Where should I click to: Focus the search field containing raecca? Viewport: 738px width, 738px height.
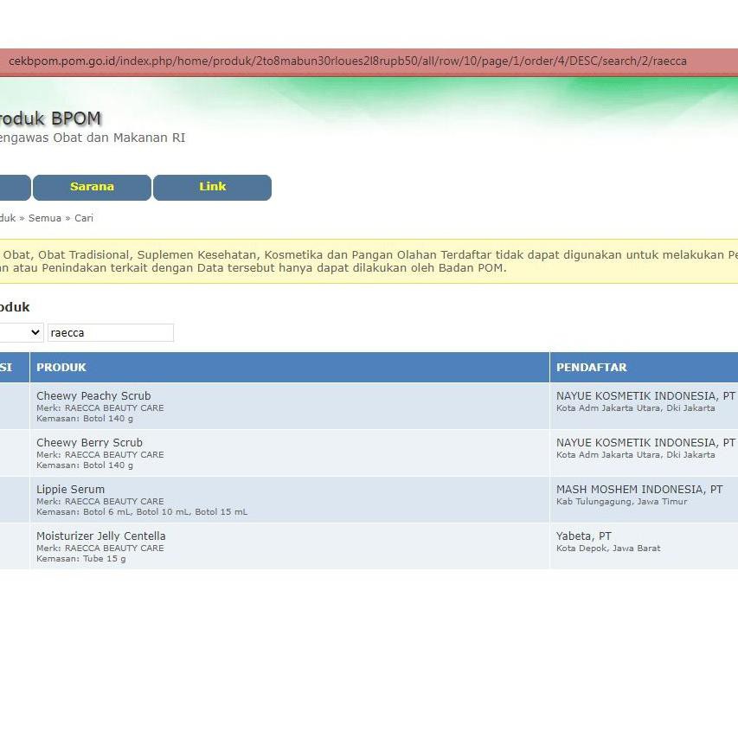[111, 333]
